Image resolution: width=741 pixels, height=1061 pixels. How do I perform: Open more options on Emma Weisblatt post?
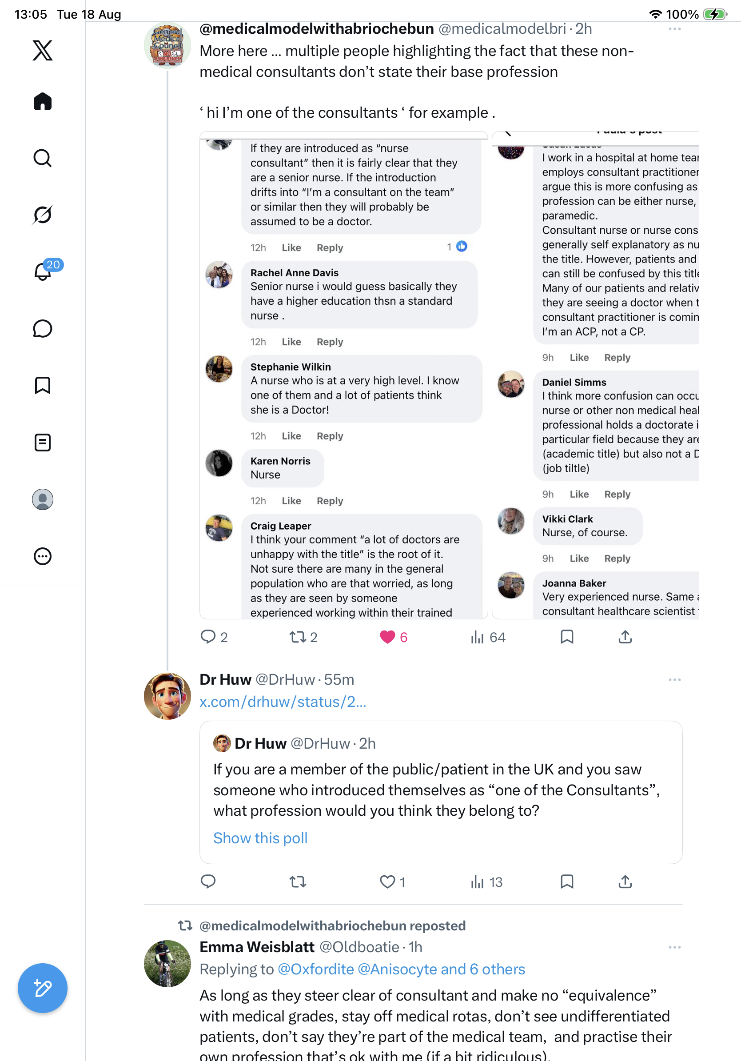pyautogui.click(x=674, y=947)
